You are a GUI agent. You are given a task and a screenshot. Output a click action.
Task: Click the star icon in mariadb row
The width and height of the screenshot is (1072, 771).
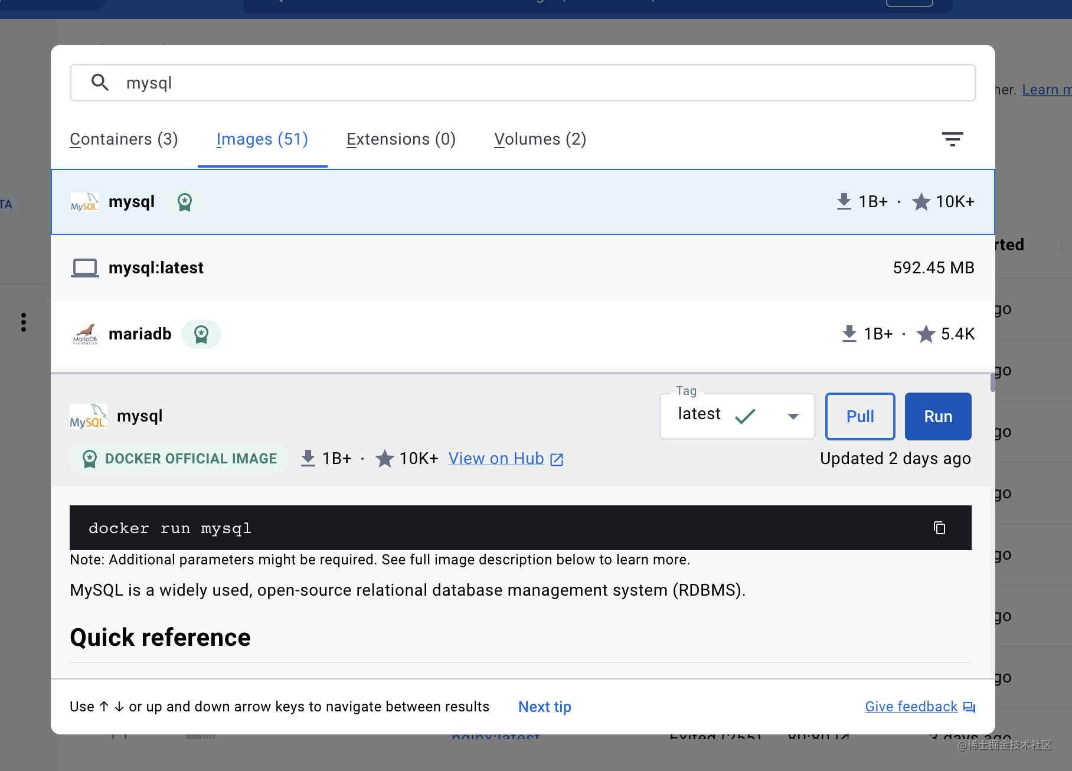coord(926,334)
